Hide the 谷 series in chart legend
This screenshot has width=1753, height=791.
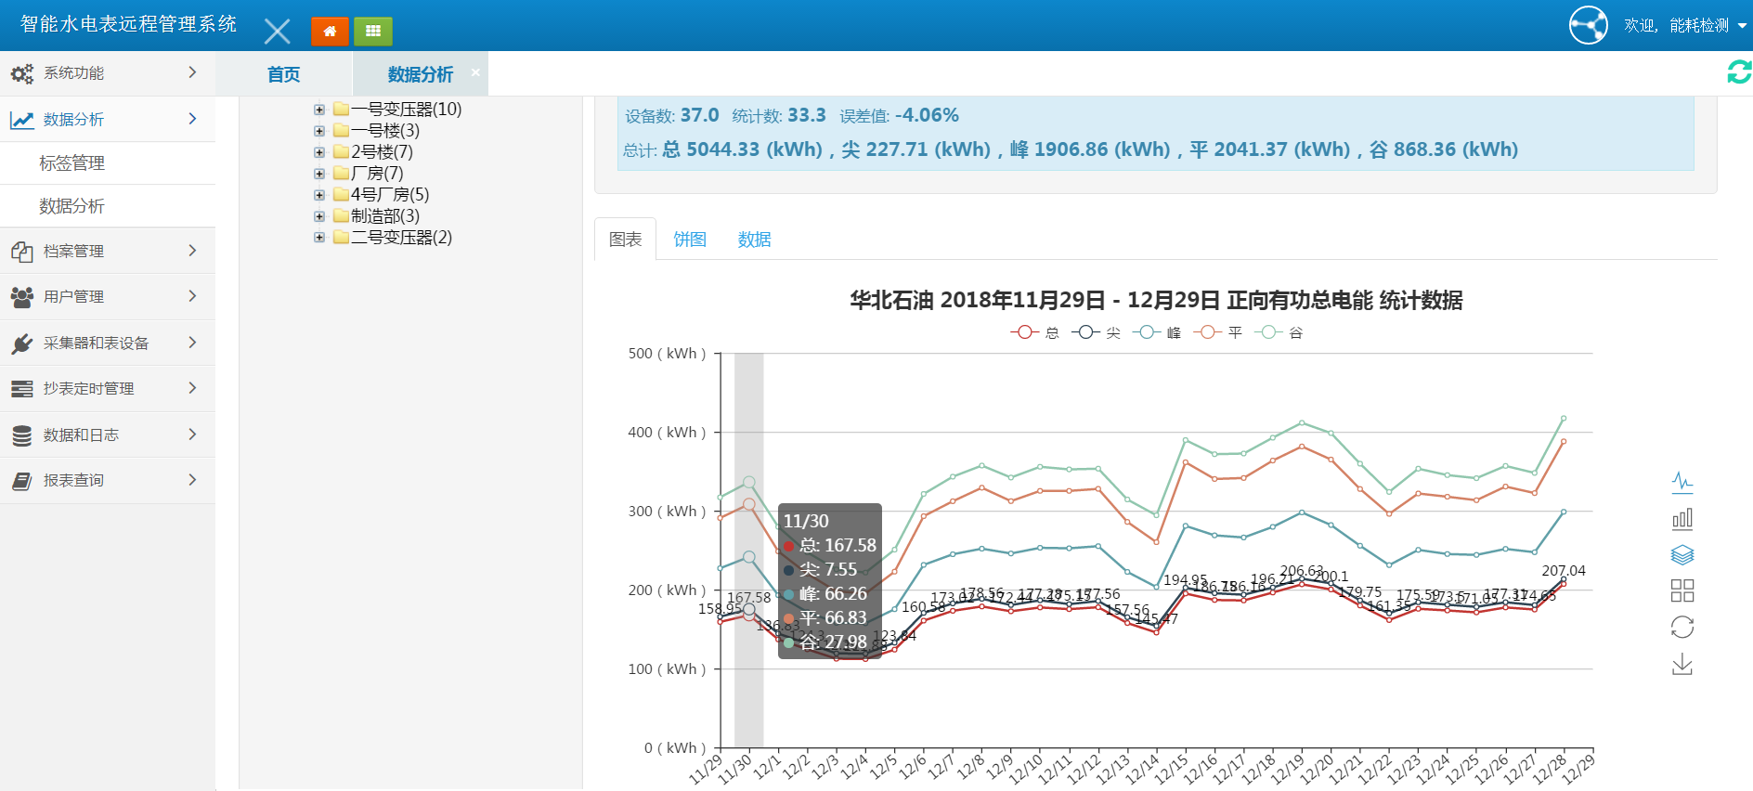pyautogui.click(x=1279, y=332)
